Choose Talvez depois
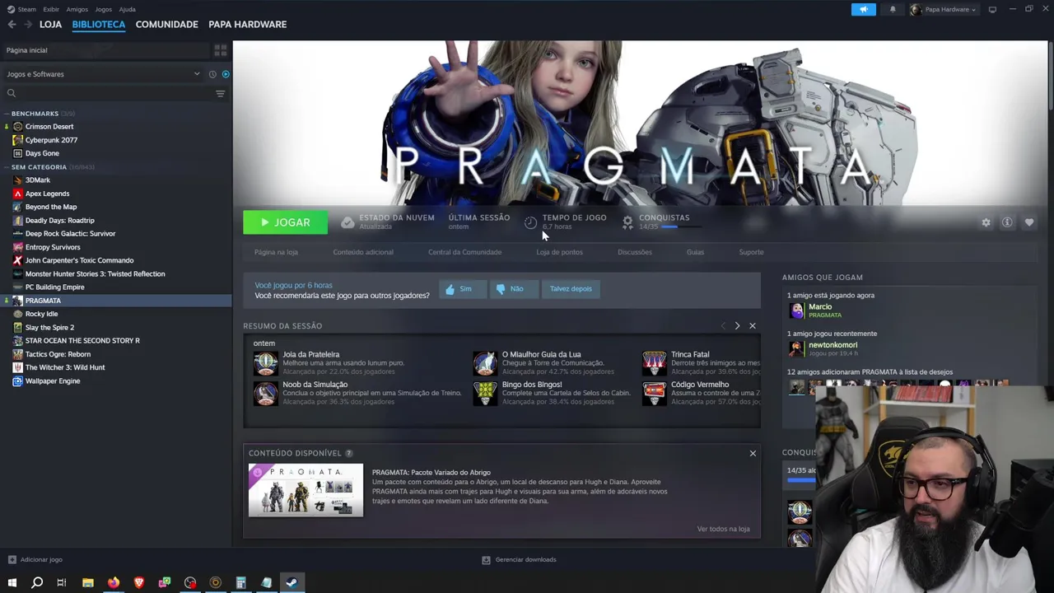This screenshot has height=593, width=1054. coord(571,289)
